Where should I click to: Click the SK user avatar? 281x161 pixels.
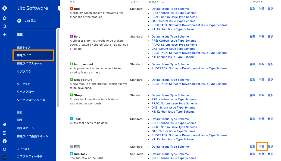click(5, 157)
